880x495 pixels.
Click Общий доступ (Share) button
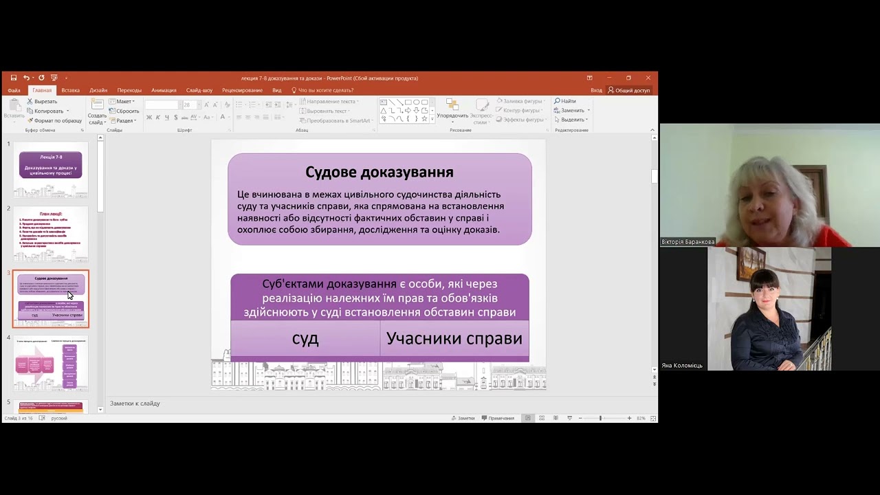(628, 90)
